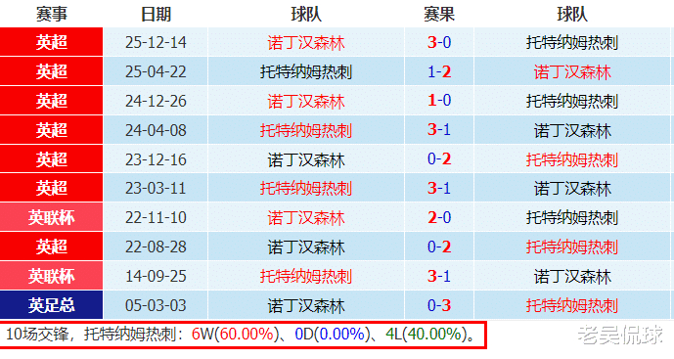Select the date cell 24-04-08
Viewport: 674px width, 359px height.
(156, 130)
